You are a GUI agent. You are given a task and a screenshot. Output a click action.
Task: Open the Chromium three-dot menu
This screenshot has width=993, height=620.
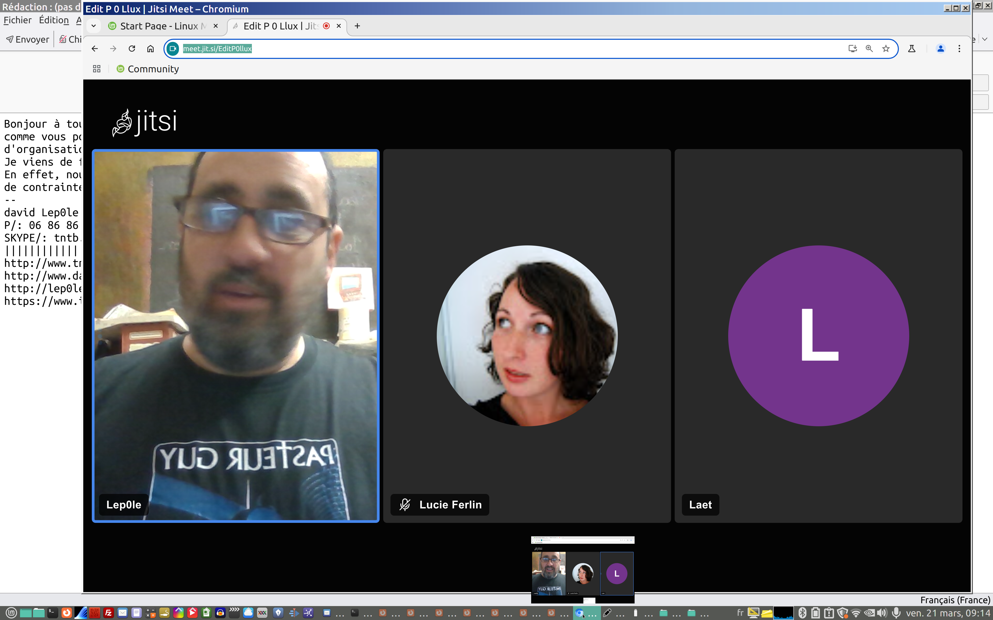959,49
